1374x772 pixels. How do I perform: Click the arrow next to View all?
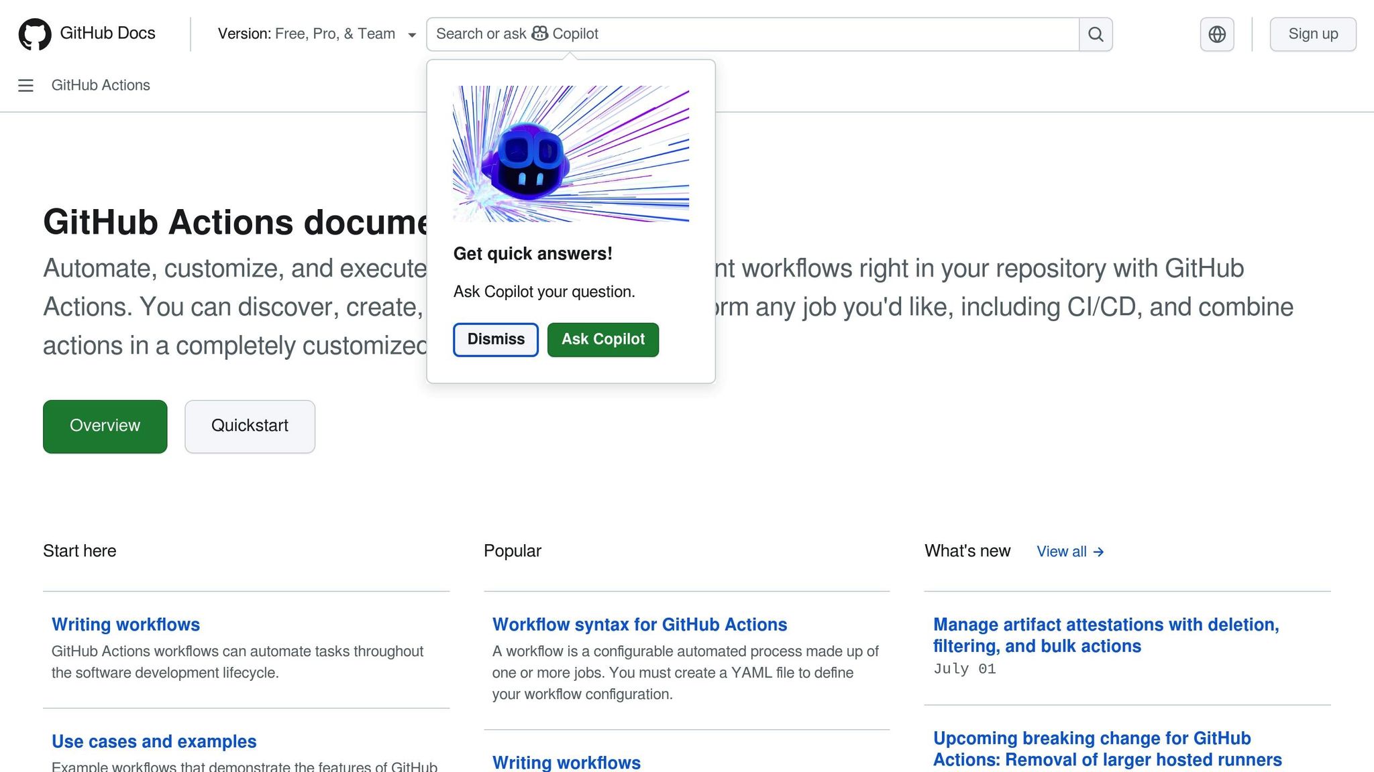(1098, 552)
